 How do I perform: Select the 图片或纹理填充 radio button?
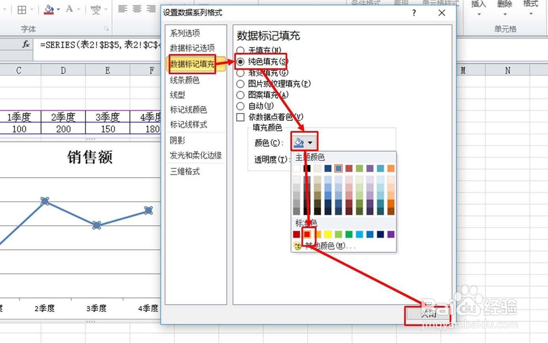241,84
